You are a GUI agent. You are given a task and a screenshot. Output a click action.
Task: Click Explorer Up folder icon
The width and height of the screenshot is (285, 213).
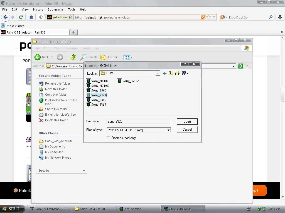[x=73, y=57]
